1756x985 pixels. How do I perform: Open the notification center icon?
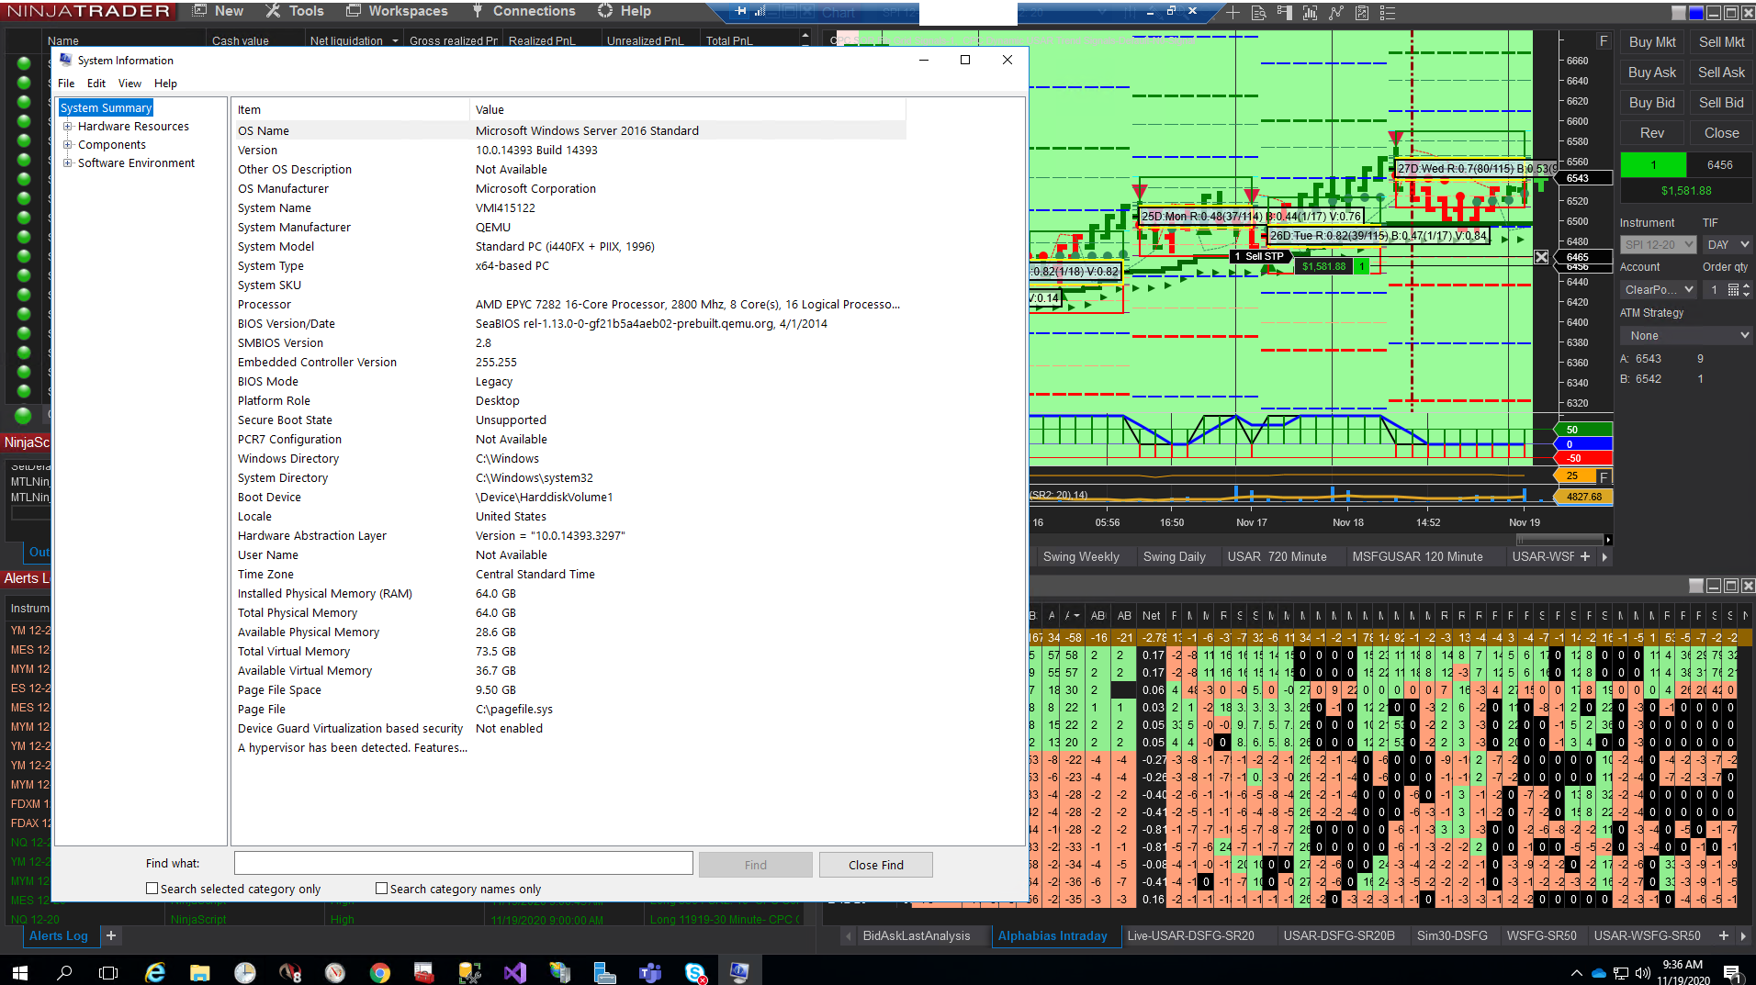pos(1732,972)
